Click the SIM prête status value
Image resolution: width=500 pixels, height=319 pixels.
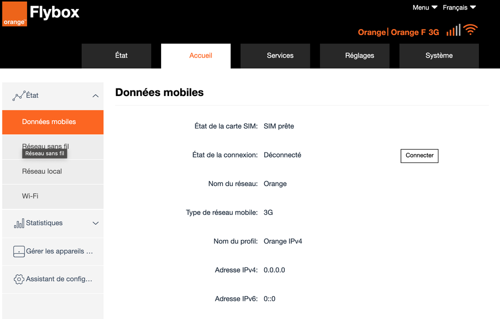(279, 126)
